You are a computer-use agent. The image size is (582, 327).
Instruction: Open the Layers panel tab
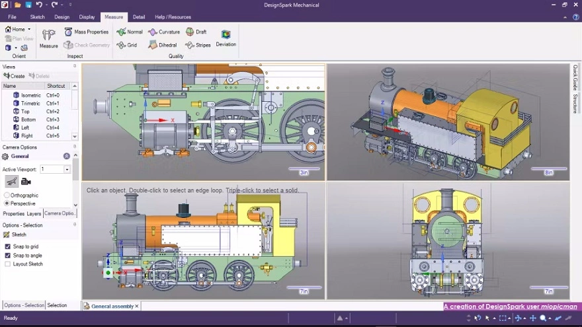34,213
